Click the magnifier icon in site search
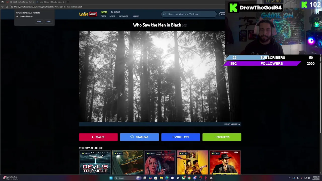Viewport: 322px width, 181px height. [x=165, y=14]
